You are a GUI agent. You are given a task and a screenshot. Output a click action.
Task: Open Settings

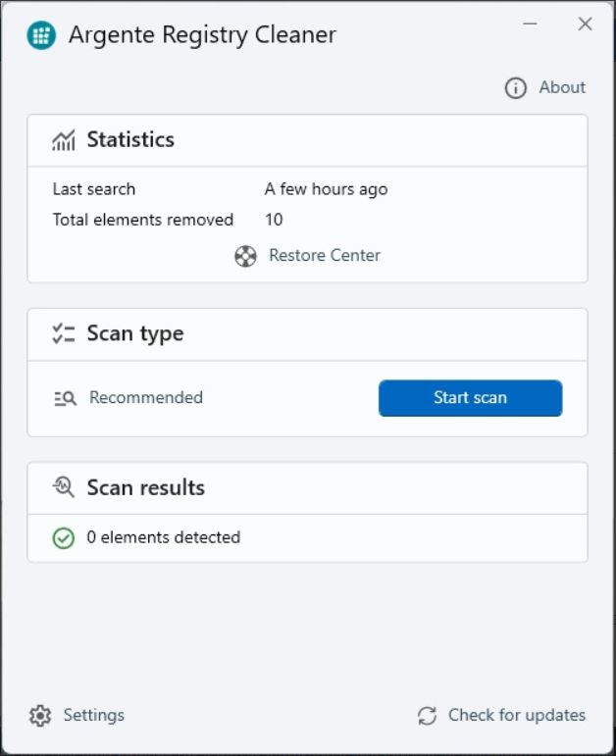(x=94, y=715)
